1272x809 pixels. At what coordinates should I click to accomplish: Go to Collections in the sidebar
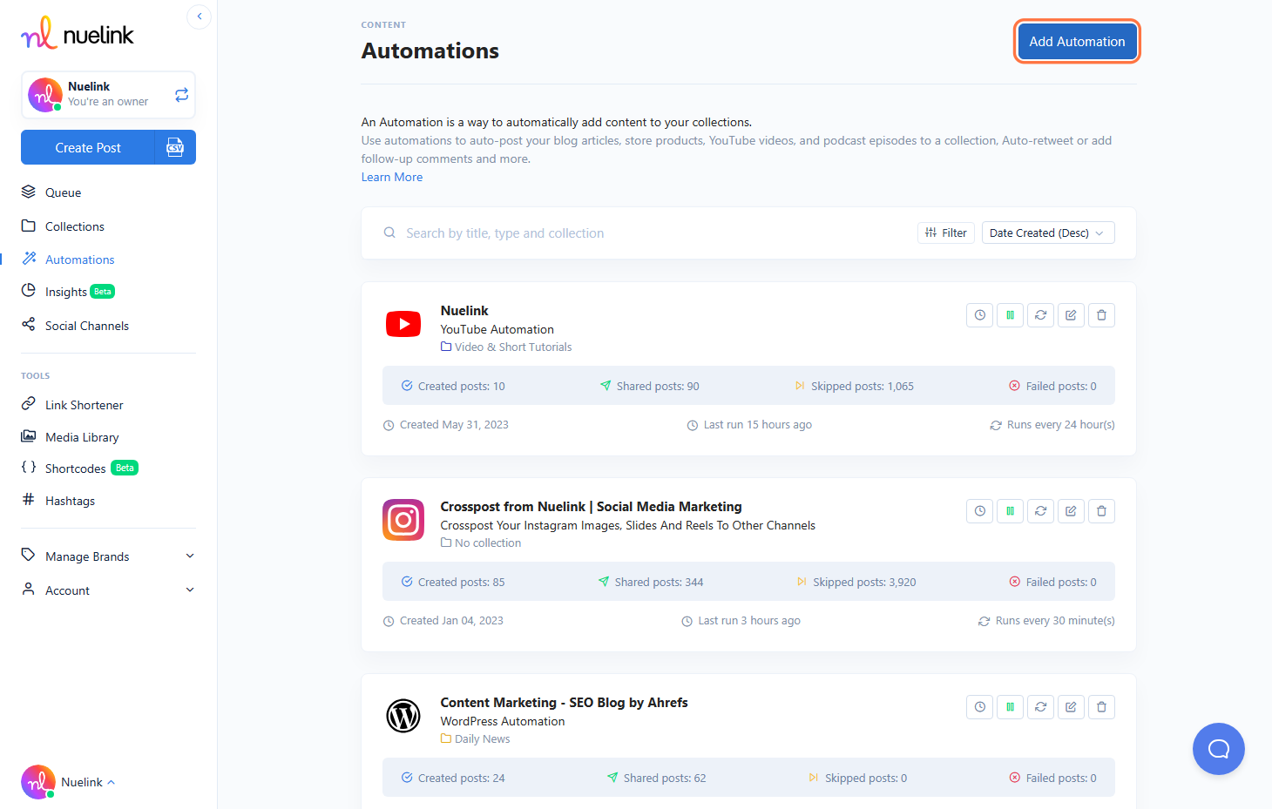[75, 226]
